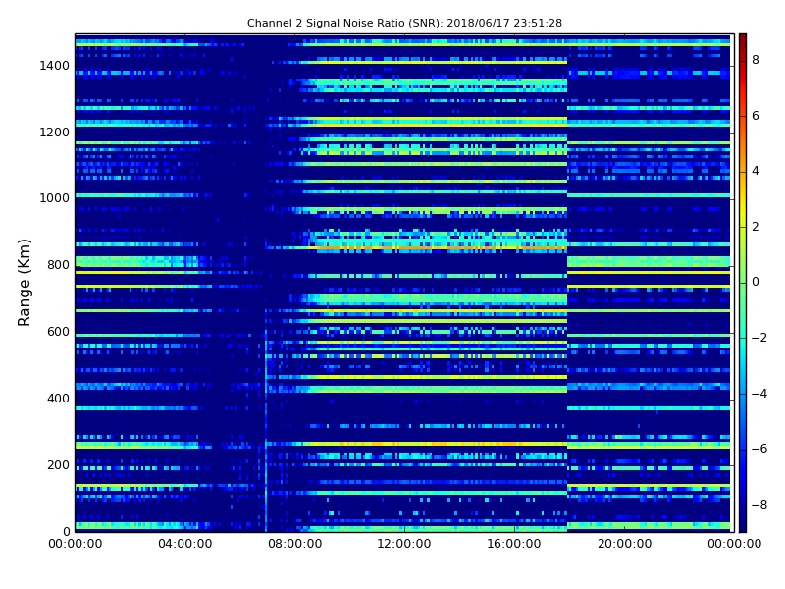Click the colorbar value 6 label
Image resolution: width=785 pixels, height=589 pixels.
[x=756, y=116]
